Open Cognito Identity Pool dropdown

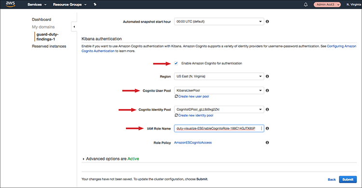tap(219, 109)
